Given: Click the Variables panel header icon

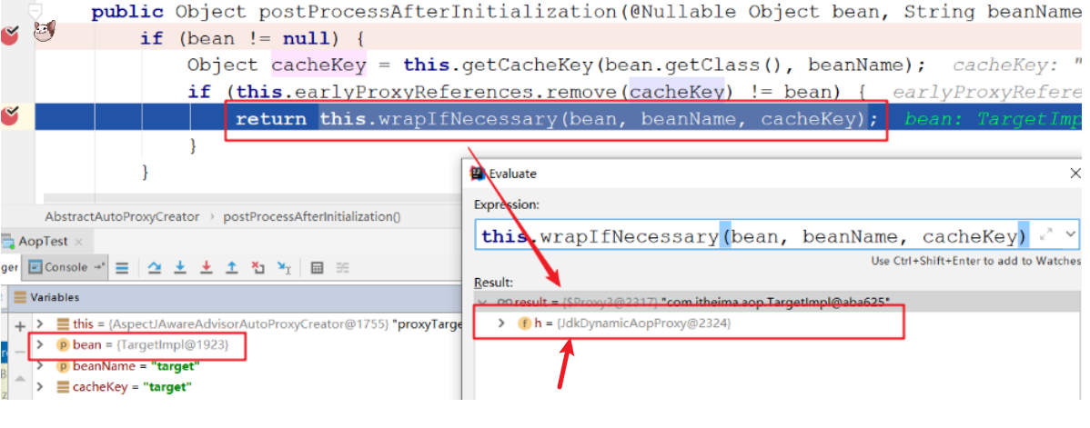Looking at the screenshot, I should click(20, 297).
